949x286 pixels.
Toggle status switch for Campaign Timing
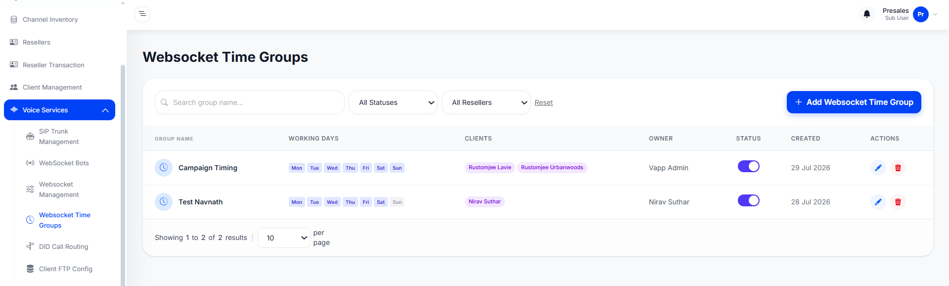pos(748,166)
